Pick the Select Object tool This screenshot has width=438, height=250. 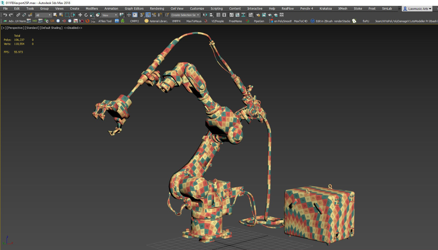(x=55, y=15)
